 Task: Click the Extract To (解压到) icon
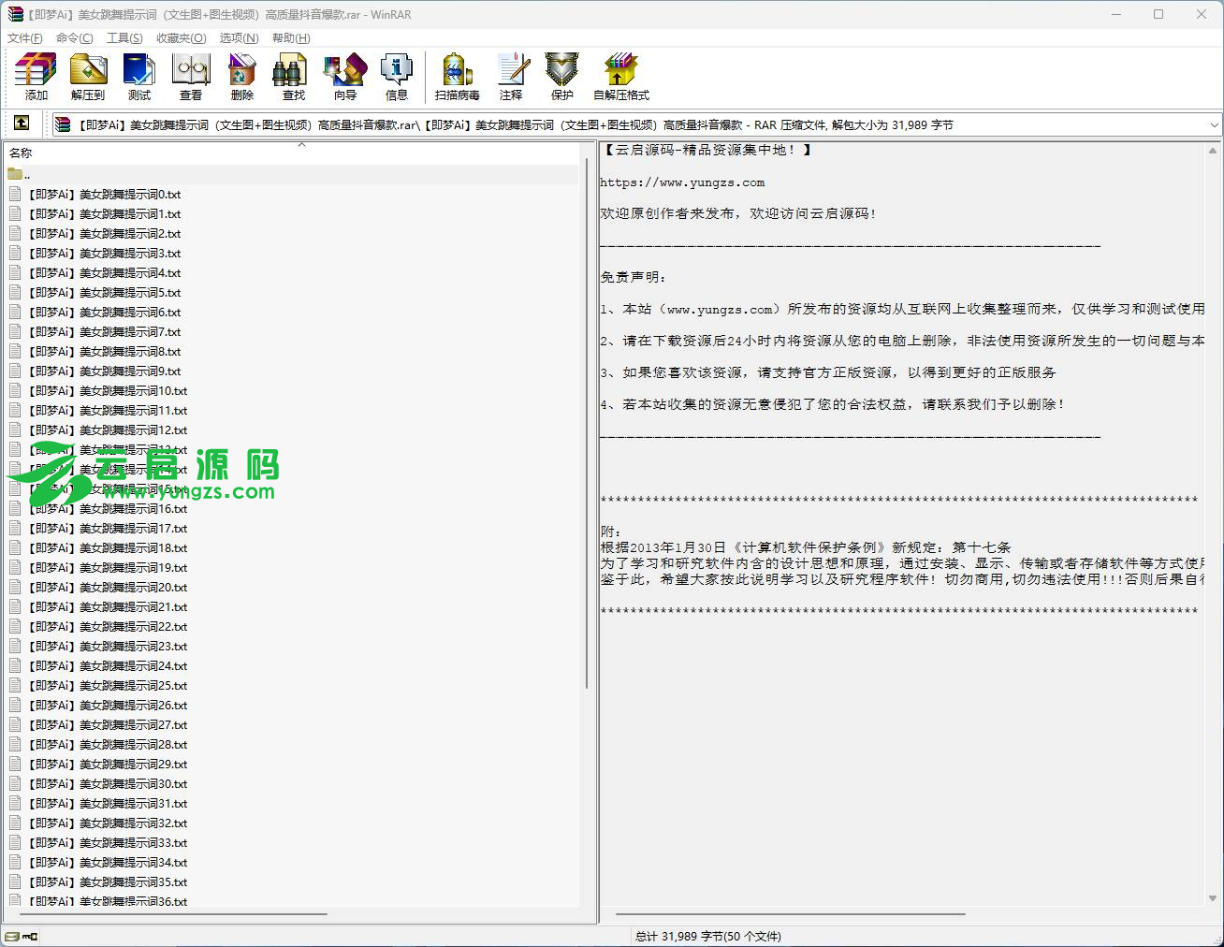88,77
